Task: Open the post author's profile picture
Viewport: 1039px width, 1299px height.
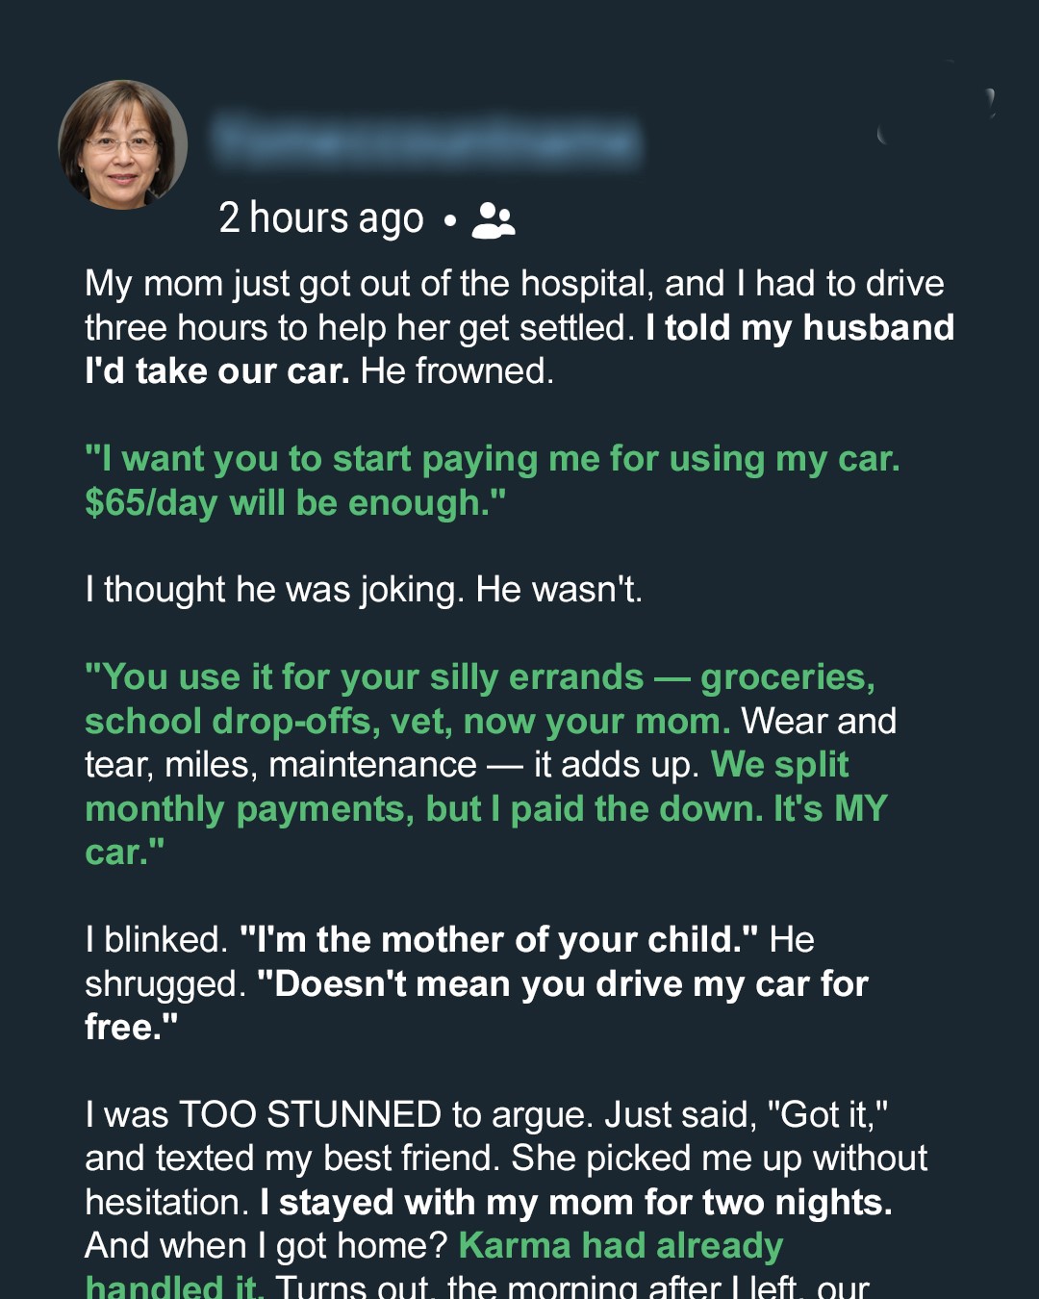Action: pos(123,144)
